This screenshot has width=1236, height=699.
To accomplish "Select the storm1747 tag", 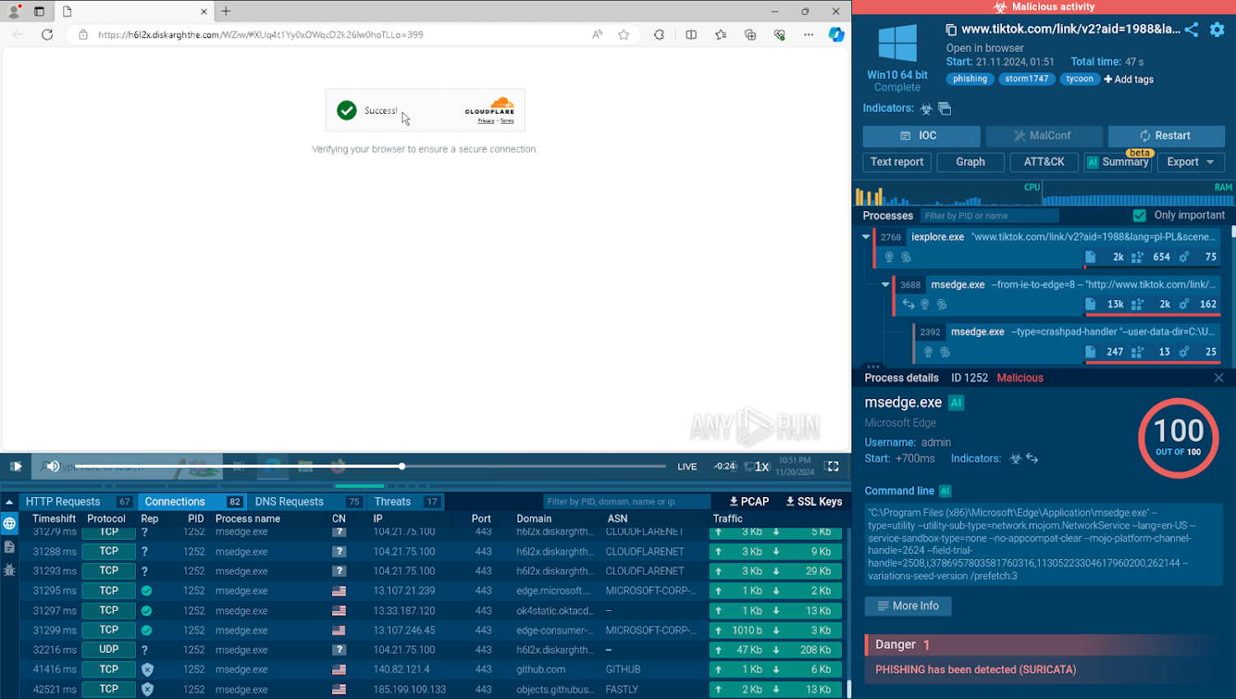I will (1027, 79).
